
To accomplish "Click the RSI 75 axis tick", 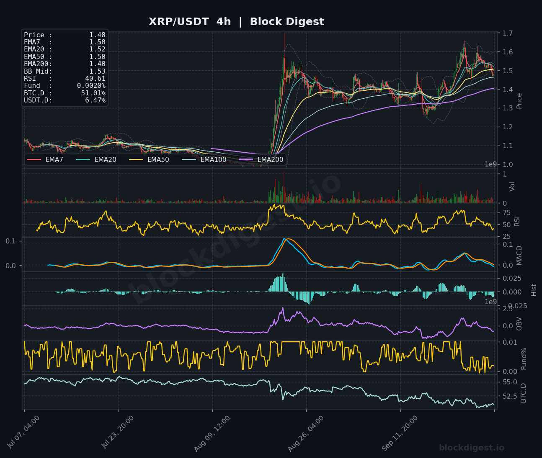I will (x=507, y=212).
